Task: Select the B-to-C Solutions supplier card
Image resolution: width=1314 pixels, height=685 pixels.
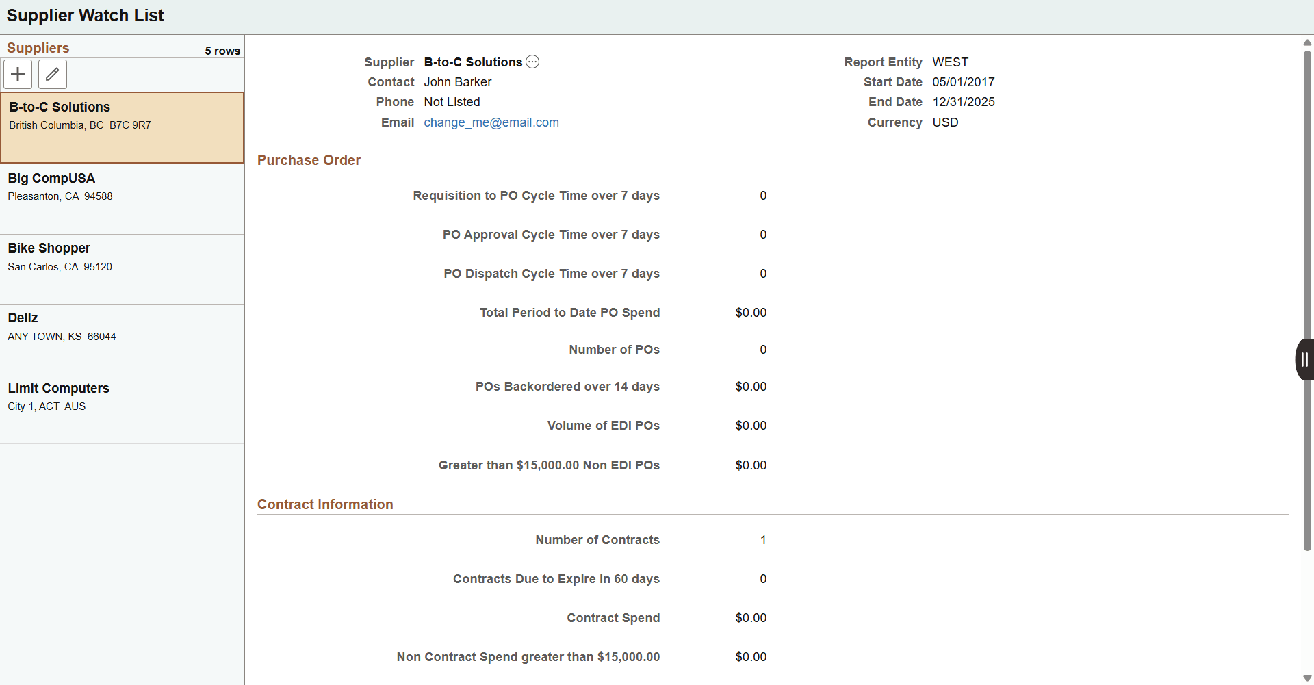Action: point(122,127)
